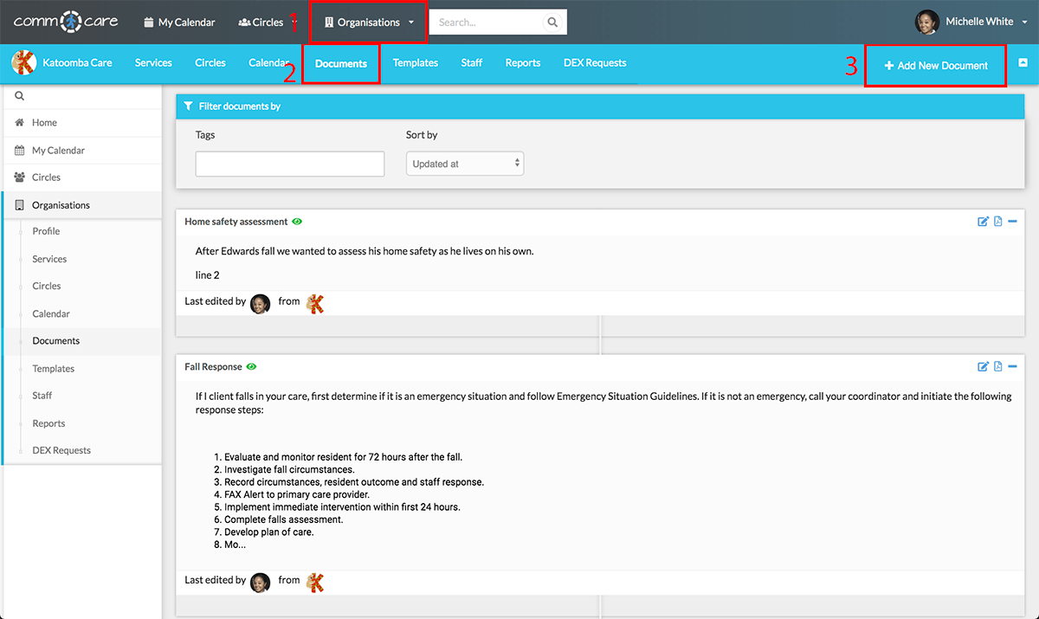Screen dimensions: 1039x619
Task: Switch to the Documents tab
Action: (x=341, y=64)
